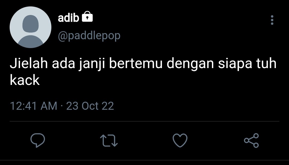Click the dot separator between time and date
Screen dimensions: 289x165
(x=62, y=106)
